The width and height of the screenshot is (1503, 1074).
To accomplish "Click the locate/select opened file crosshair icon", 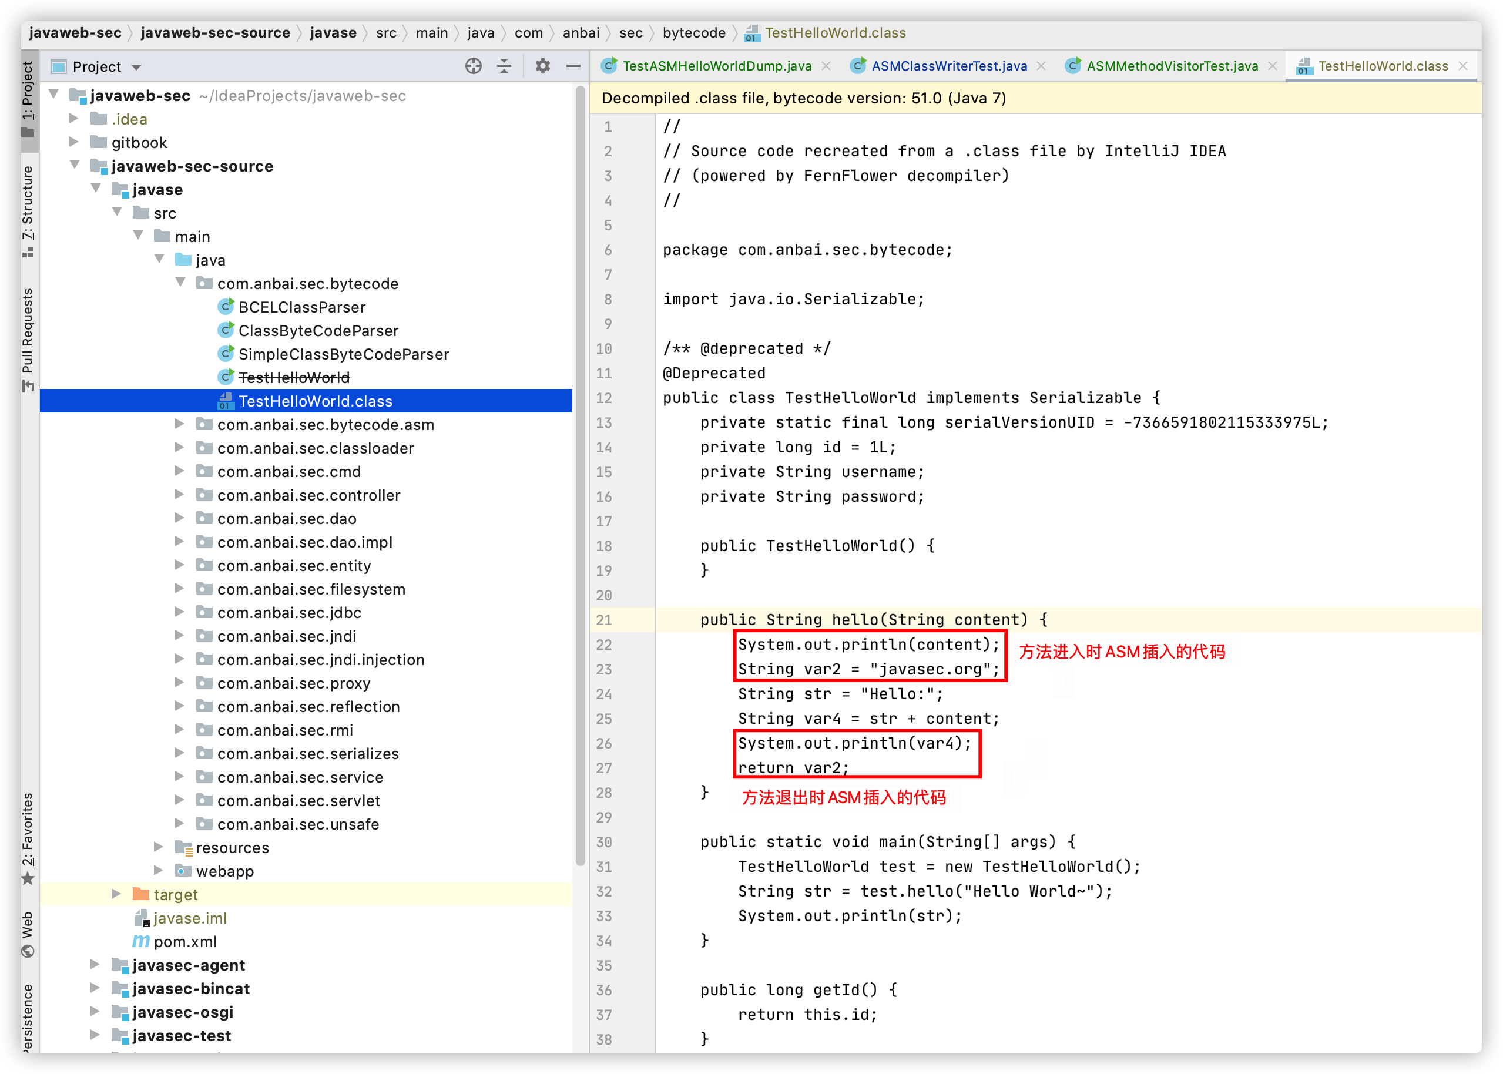I will click(473, 66).
